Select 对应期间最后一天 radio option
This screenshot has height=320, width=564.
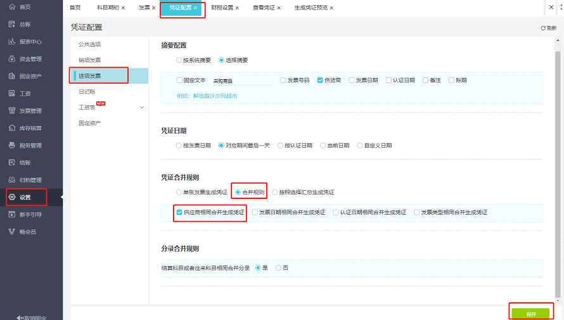(221, 145)
